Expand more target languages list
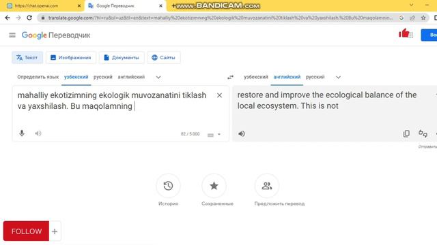Viewport: 437px width, 245px height. (338, 77)
